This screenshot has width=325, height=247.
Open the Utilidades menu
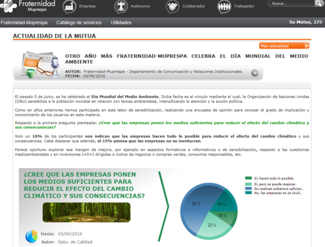[x=121, y=22]
